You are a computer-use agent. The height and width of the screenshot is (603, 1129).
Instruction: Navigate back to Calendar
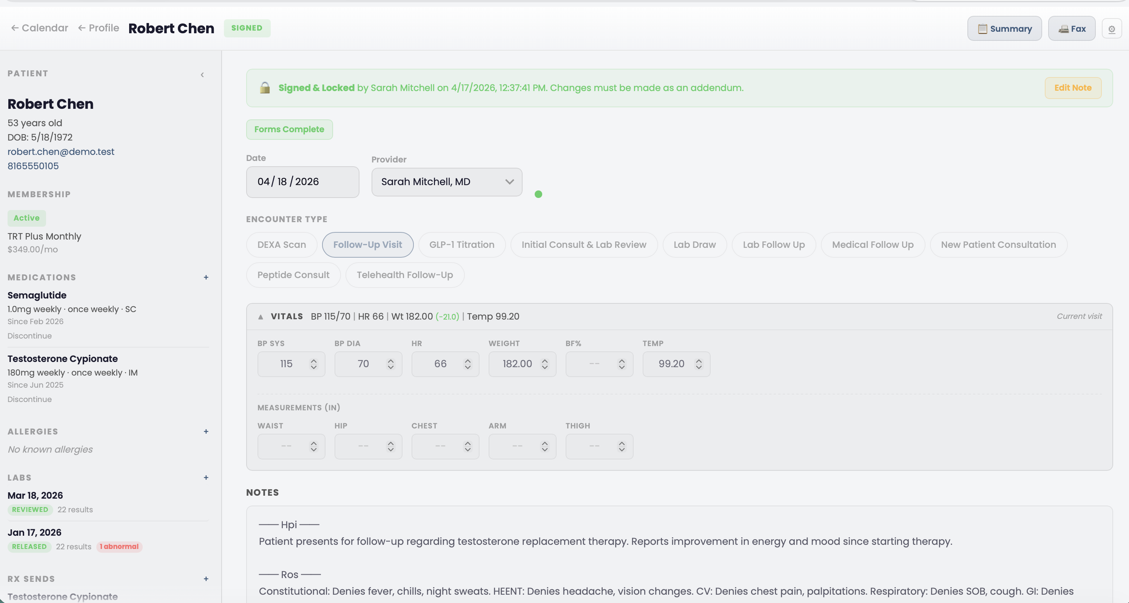[39, 28]
